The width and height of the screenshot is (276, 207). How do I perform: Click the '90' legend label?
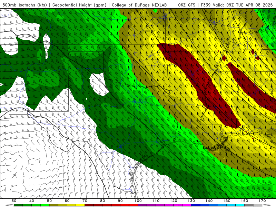click(x=120, y=201)
